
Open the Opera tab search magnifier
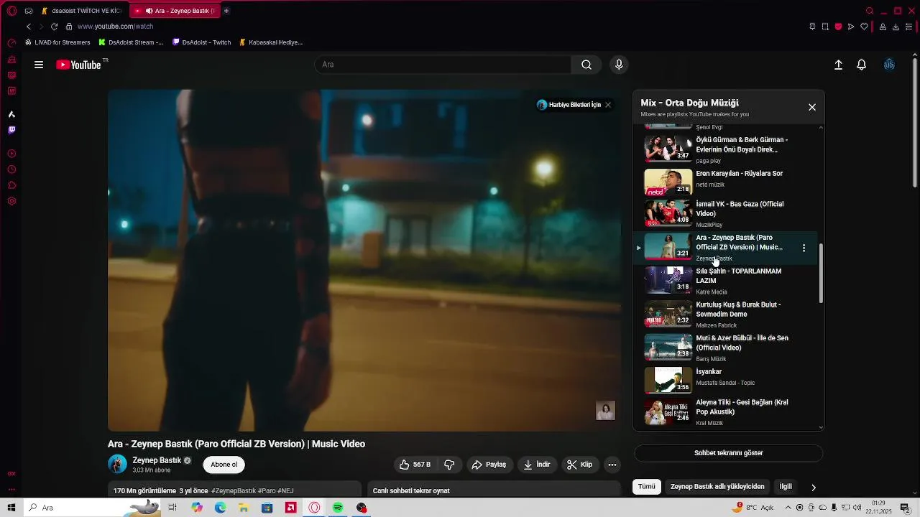[x=870, y=11]
